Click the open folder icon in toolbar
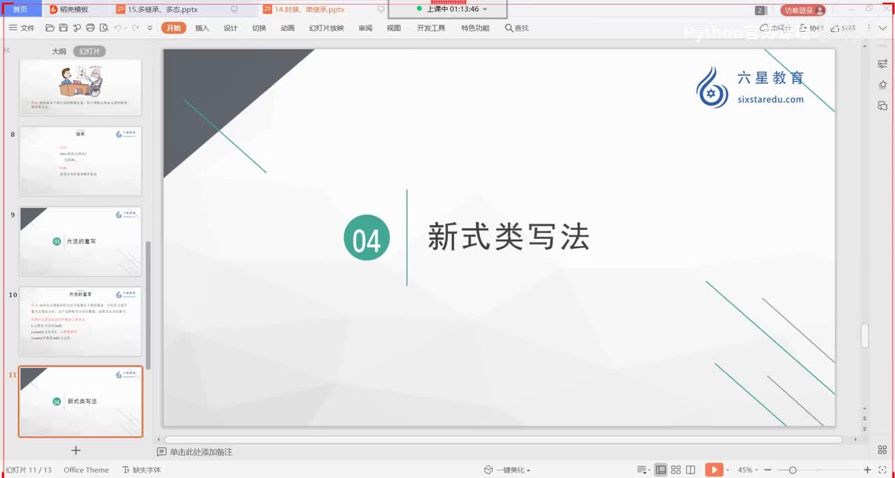The height and width of the screenshot is (478, 895). [50, 28]
